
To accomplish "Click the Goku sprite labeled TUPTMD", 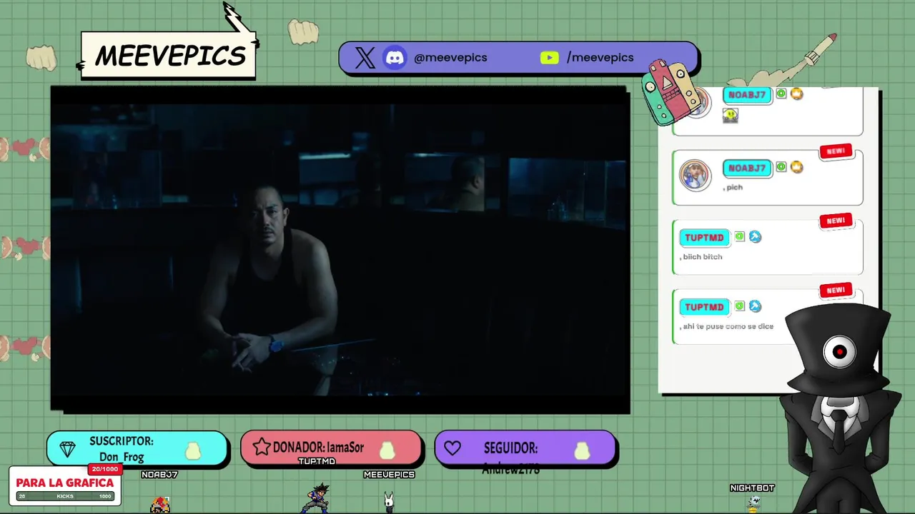I will pyautogui.click(x=316, y=498).
